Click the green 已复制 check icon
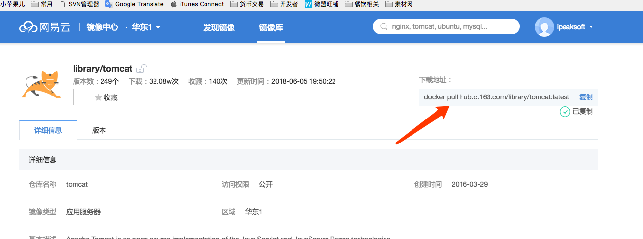The image size is (643, 239). pyautogui.click(x=565, y=112)
